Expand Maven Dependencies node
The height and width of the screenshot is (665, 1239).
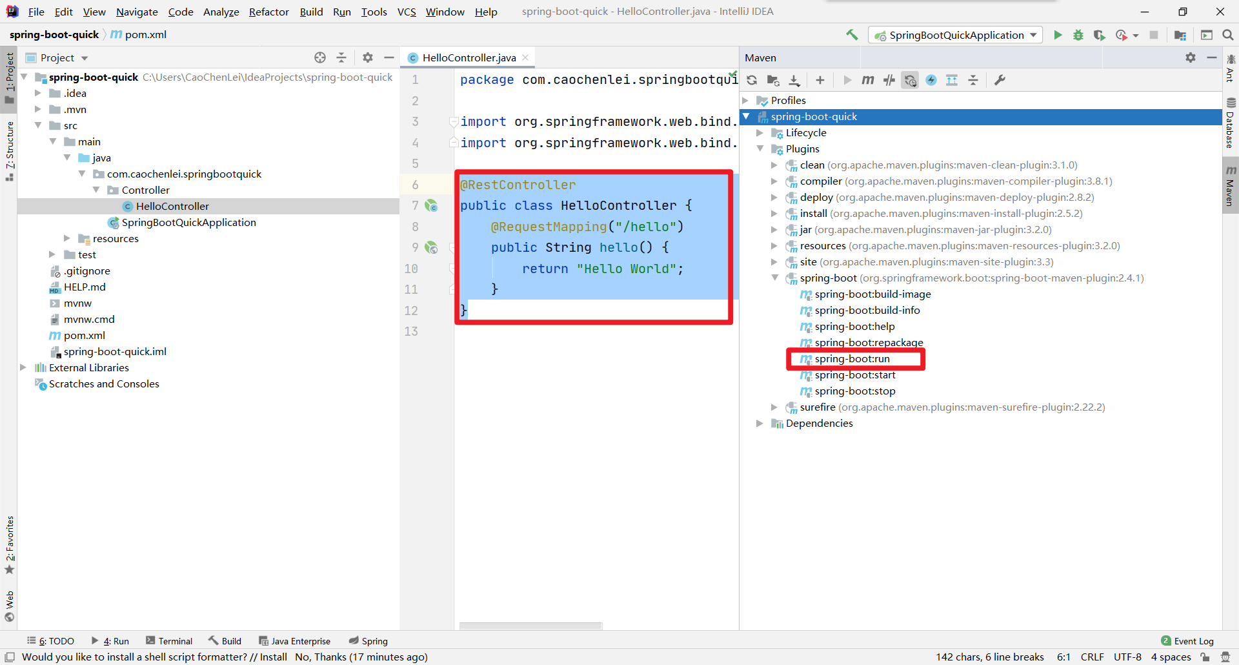point(760,423)
